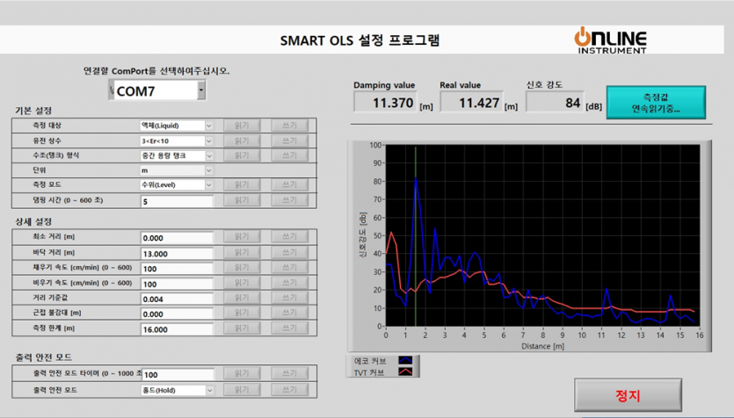Click 쓰기 button for 바닥 거리 row
This screenshot has width=734, height=418.
point(288,252)
